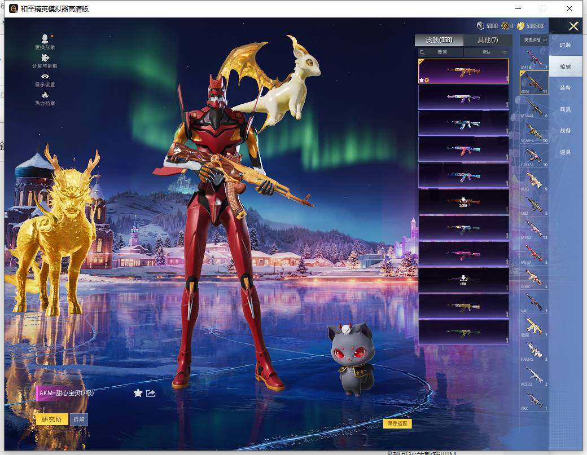The width and height of the screenshot is (587, 455).
Task: Share the skin using the arrow icon
Action: 151,393
